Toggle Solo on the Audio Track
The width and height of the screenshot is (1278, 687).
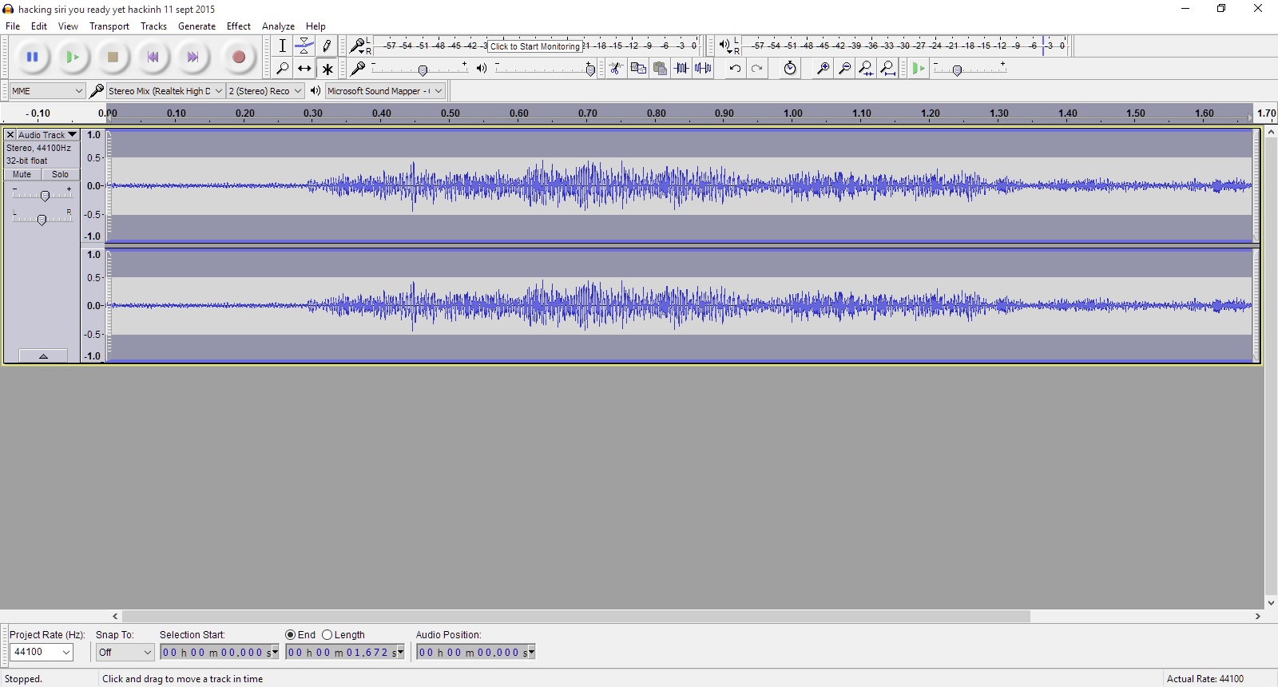tap(60, 174)
